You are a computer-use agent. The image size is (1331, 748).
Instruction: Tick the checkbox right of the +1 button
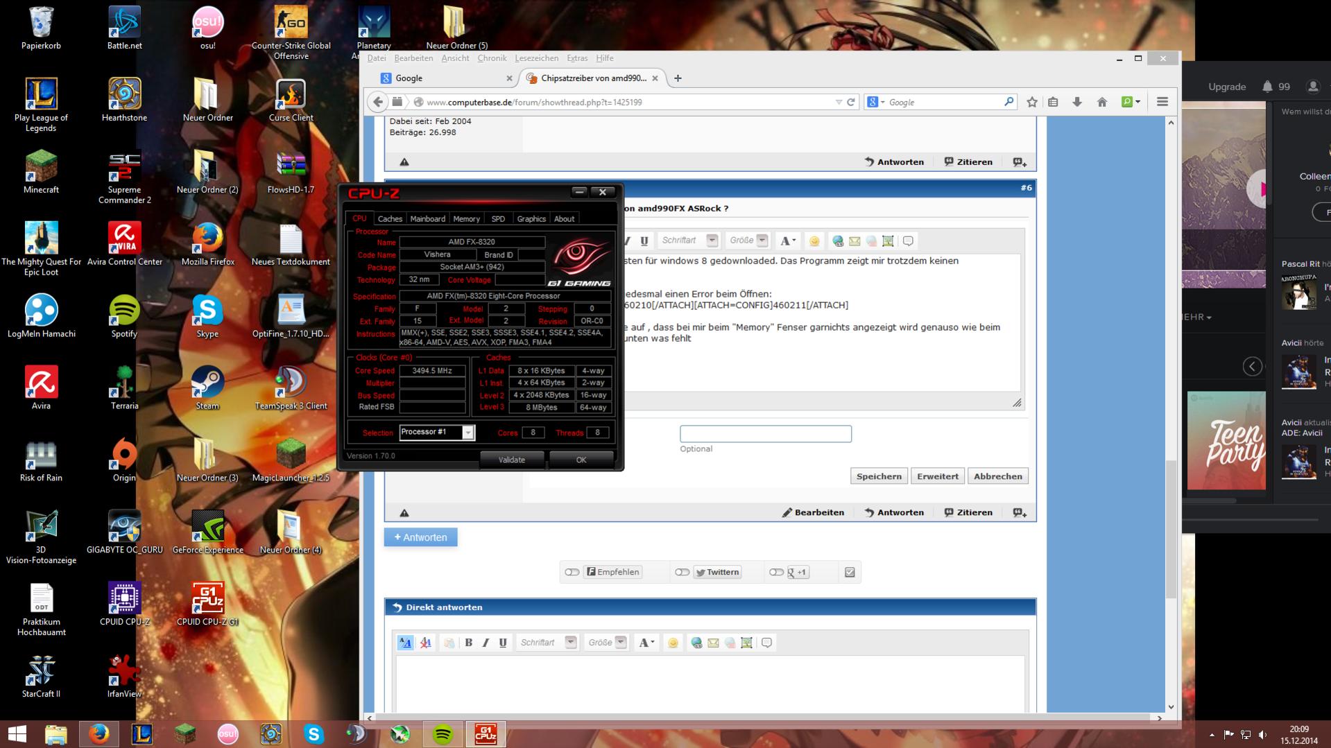pyautogui.click(x=850, y=572)
